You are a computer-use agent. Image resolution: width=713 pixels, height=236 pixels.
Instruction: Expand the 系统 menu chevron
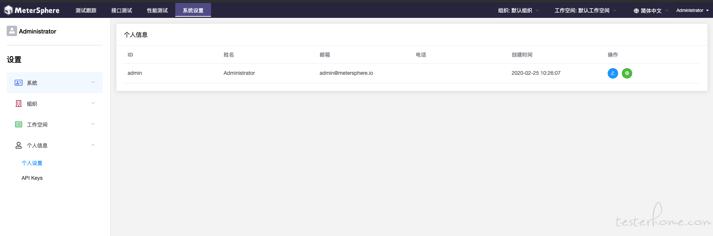click(x=93, y=82)
